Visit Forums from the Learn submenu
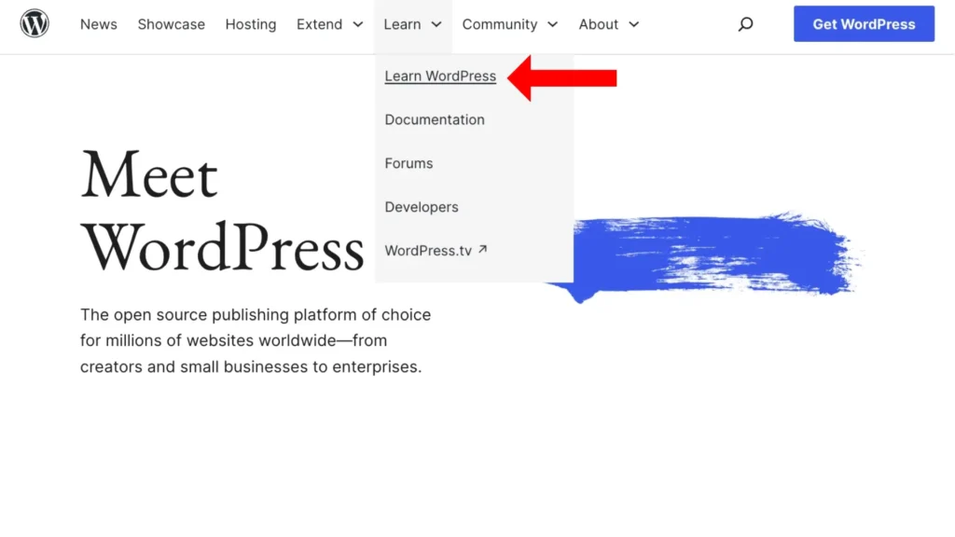The height and width of the screenshot is (537, 955). pos(408,163)
